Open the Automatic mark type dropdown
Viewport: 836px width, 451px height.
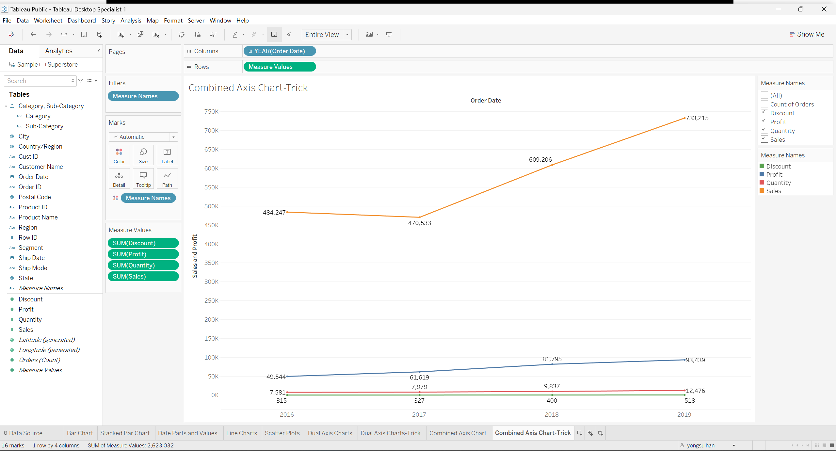point(143,137)
